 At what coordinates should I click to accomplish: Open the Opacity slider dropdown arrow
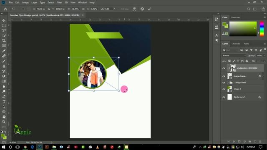(x=264, y=55)
